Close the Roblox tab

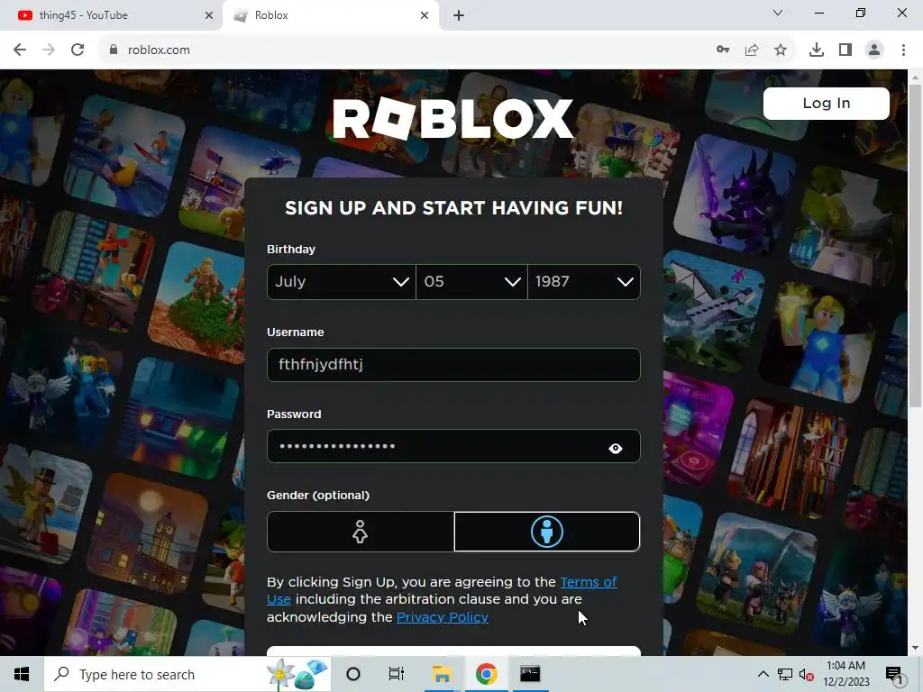[425, 15]
